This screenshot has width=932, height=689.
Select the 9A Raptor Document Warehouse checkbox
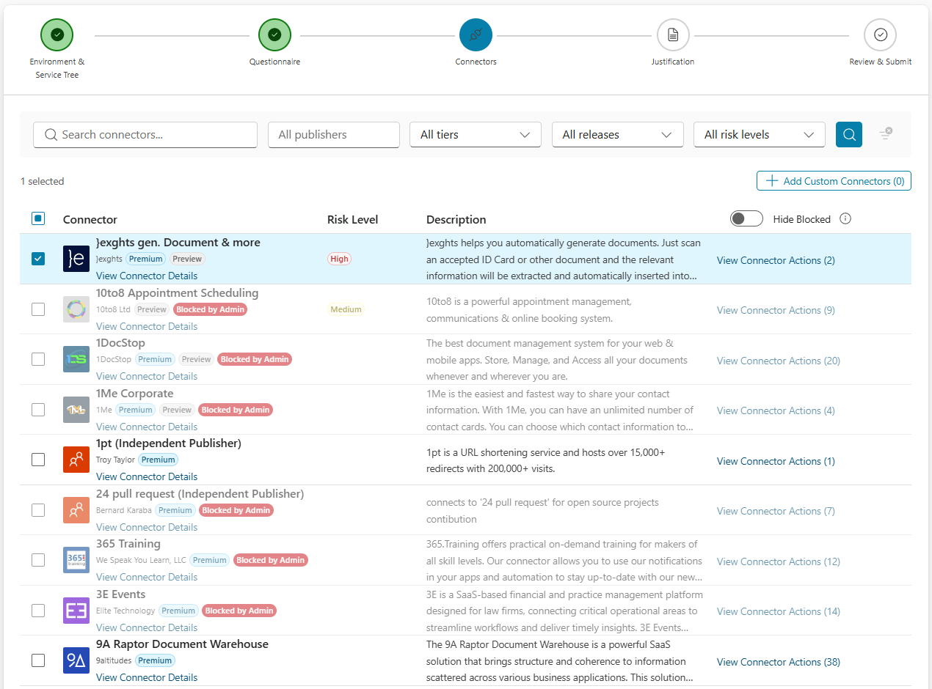(38, 660)
